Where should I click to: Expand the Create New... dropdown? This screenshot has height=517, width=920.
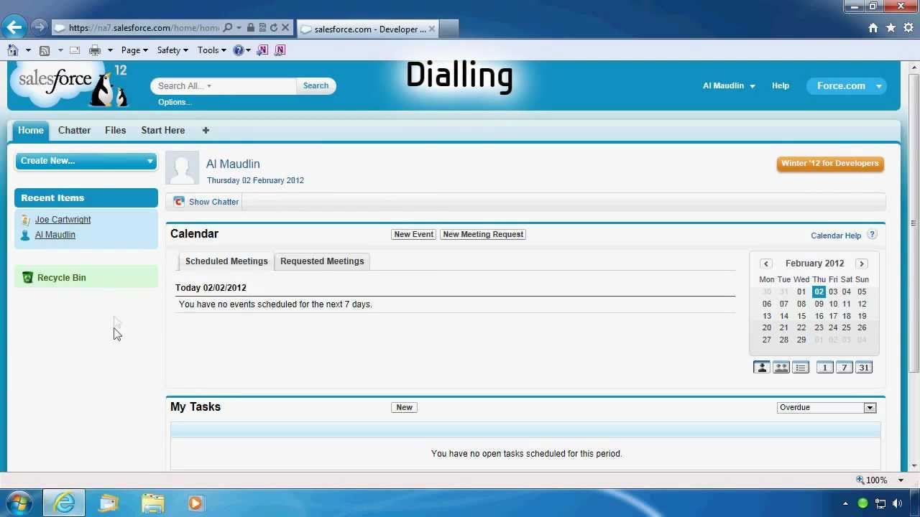point(86,161)
